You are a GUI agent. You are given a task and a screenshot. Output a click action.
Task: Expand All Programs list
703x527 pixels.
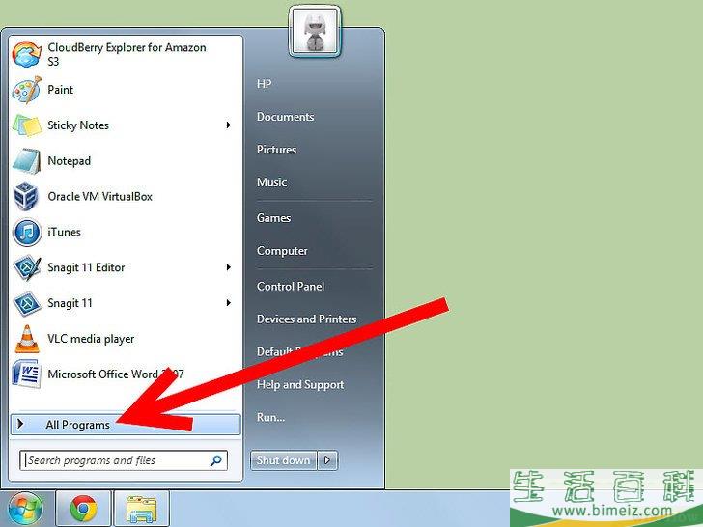(126, 425)
